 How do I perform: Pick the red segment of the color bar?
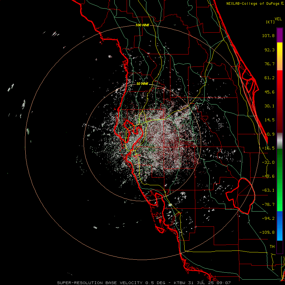tap(280, 101)
